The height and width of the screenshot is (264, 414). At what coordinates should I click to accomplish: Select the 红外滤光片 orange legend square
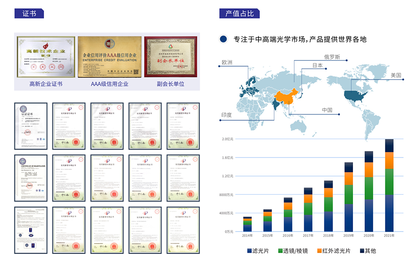(x=319, y=251)
